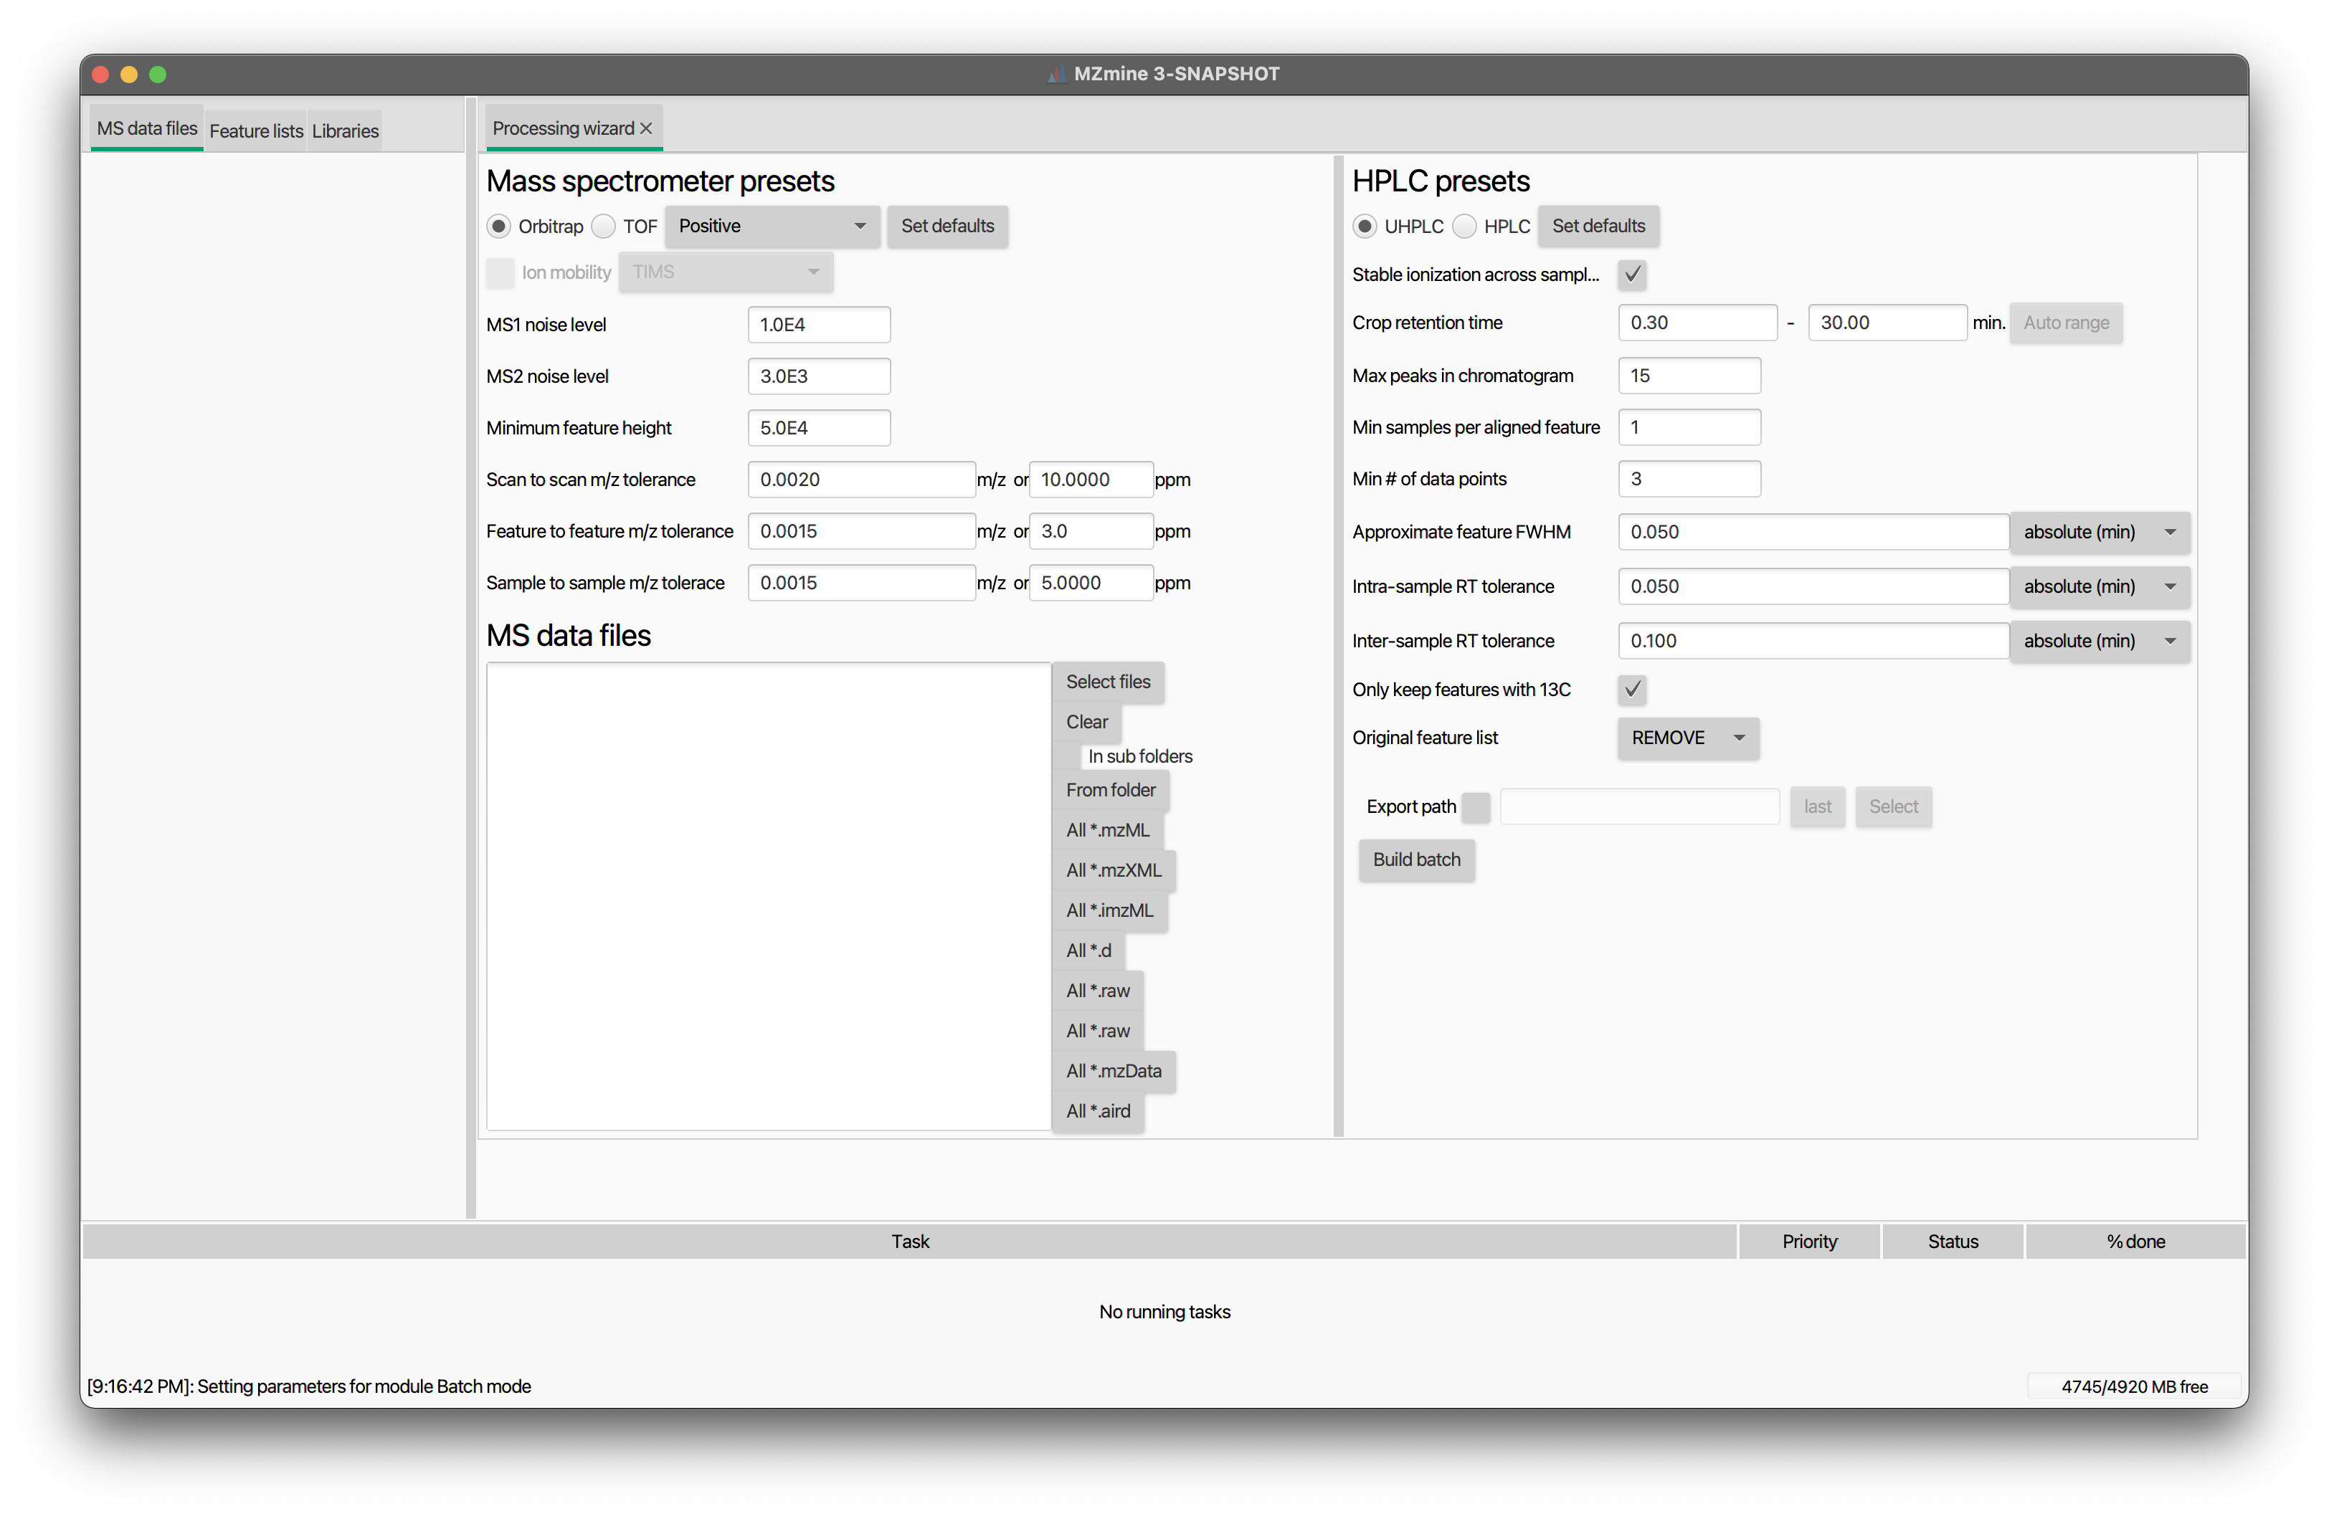
Task: Click Set defaults for HPLC presets
Action: click(1598, 226)
